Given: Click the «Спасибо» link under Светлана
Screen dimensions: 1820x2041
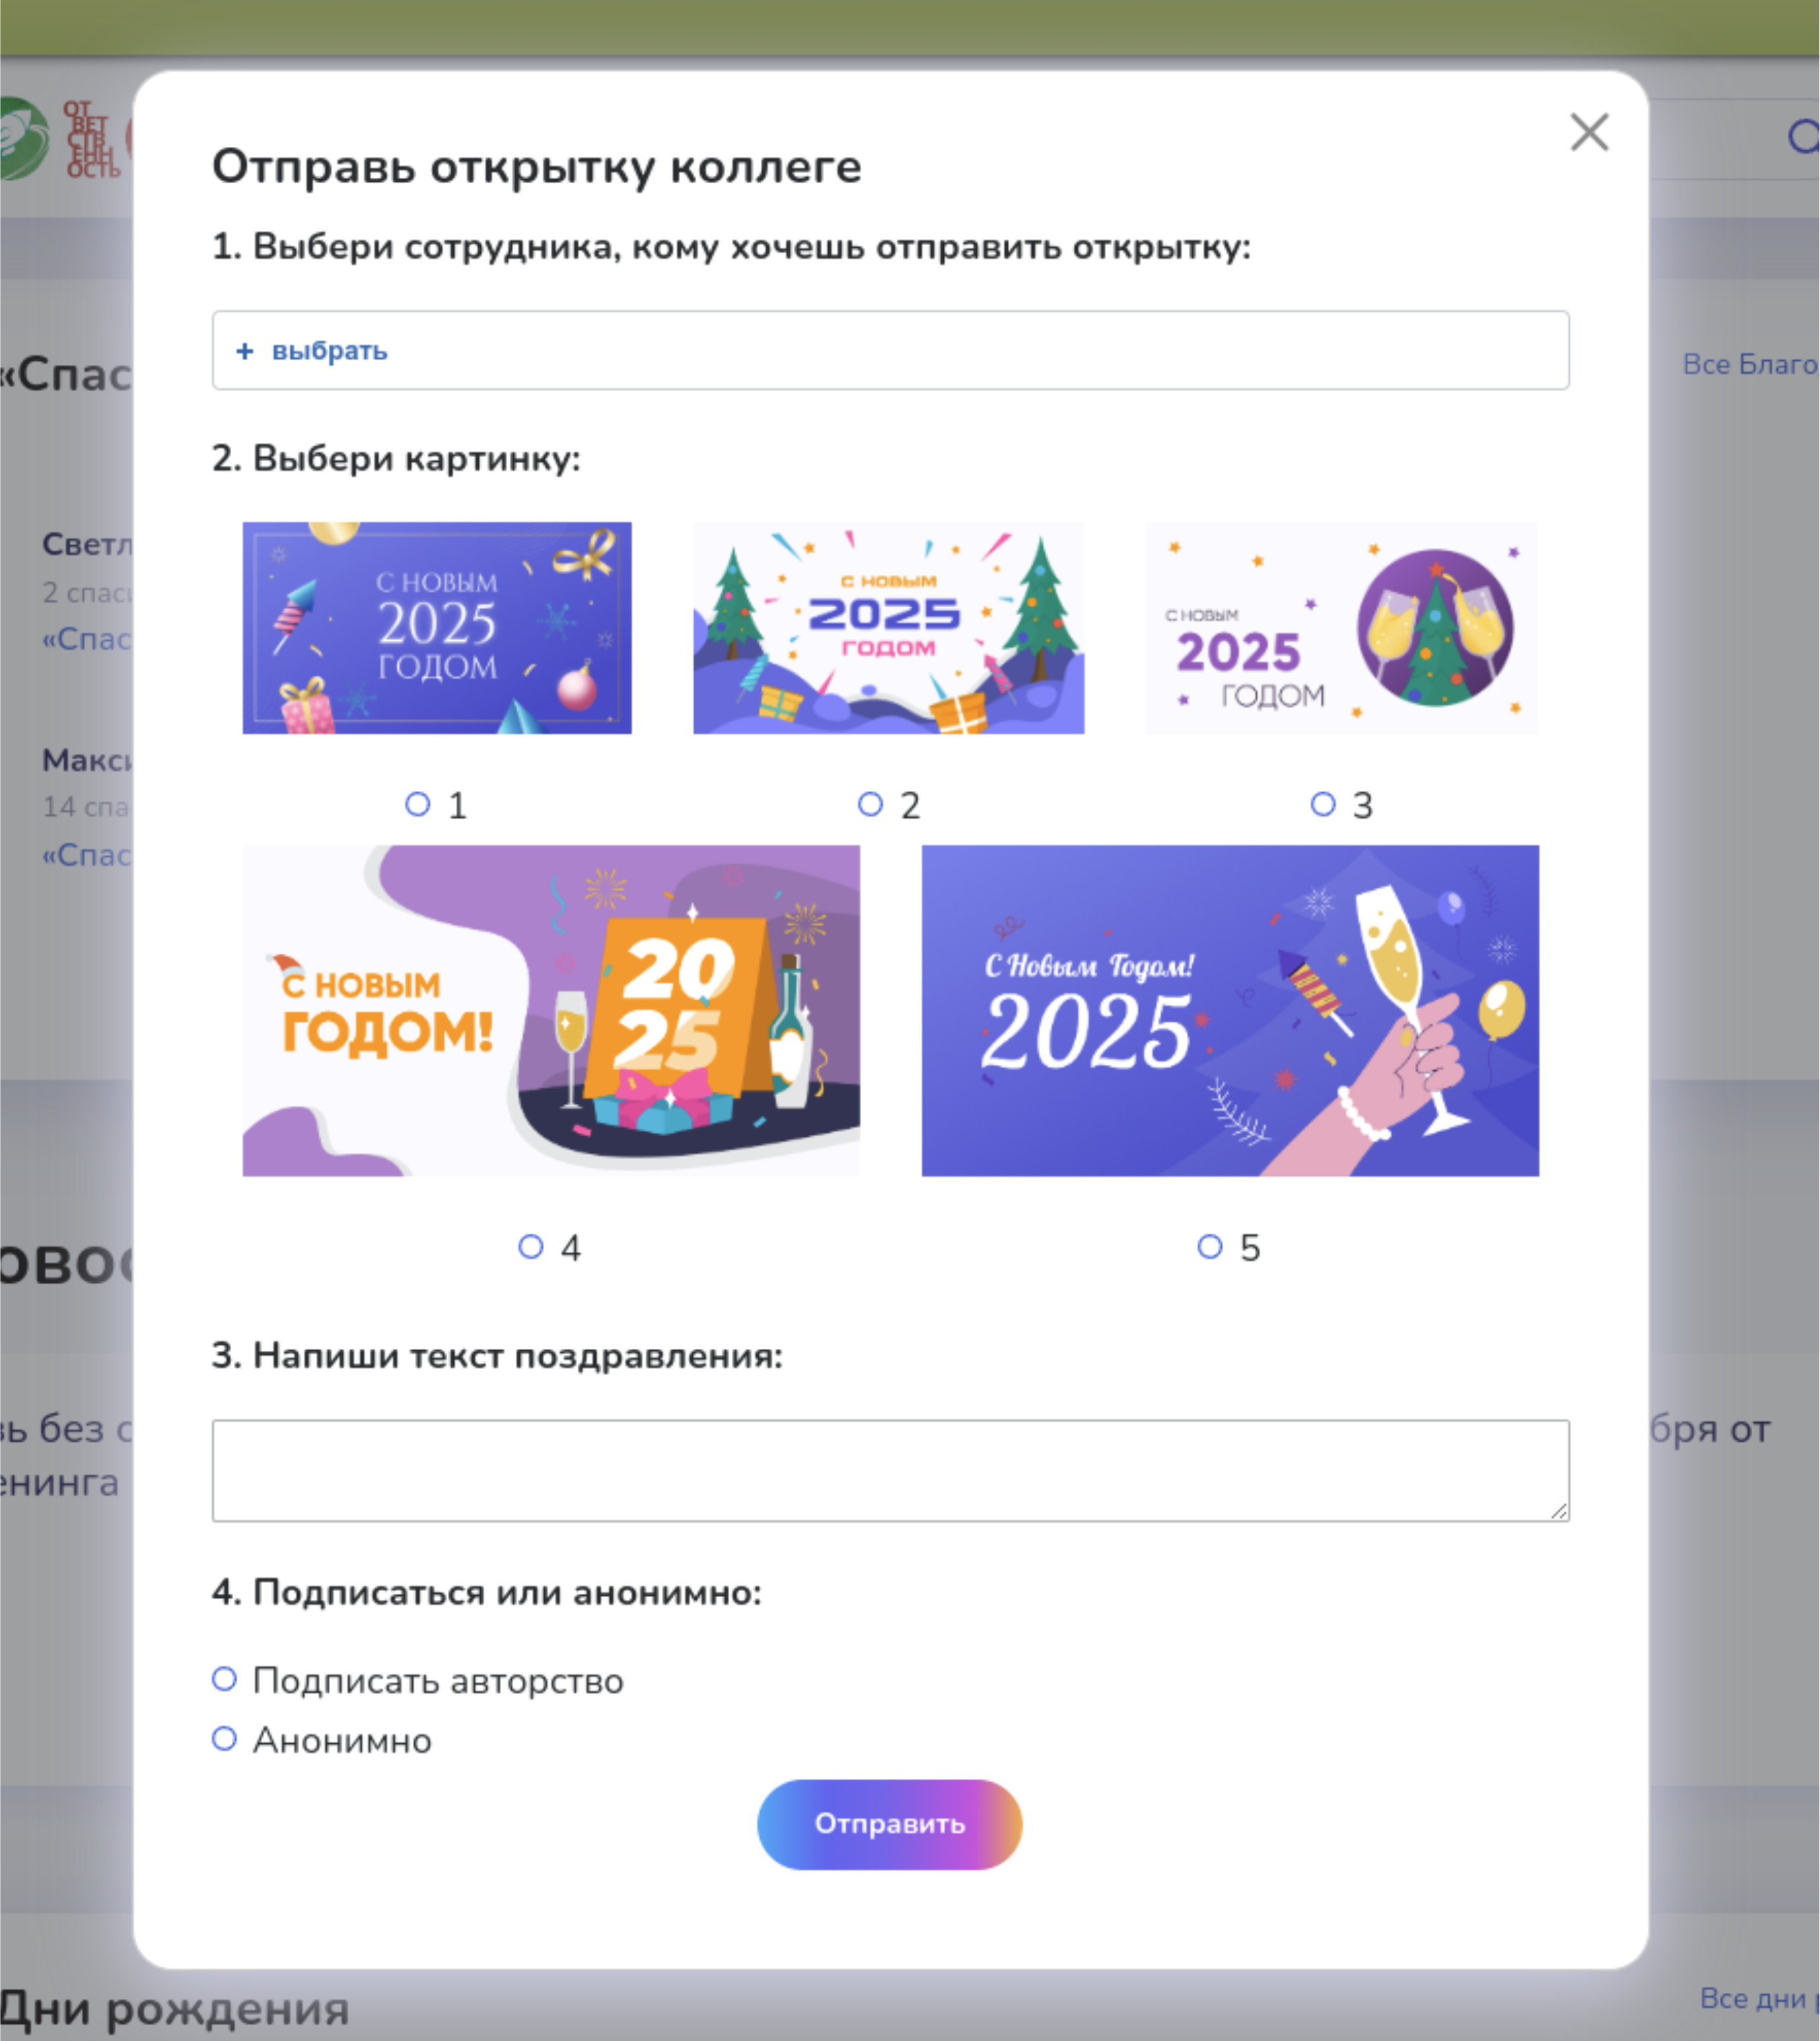Looking at the screenshot, I should point(88,640).
